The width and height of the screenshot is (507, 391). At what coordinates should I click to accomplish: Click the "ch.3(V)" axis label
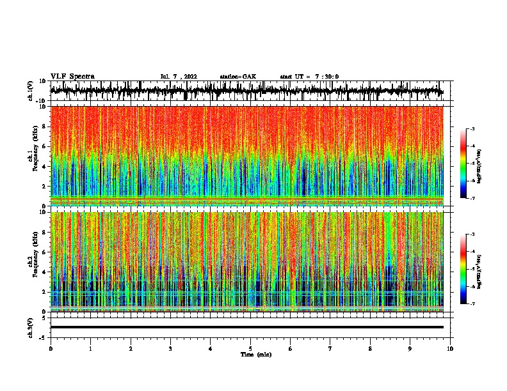pyautogui.click(x=30, y=328)
